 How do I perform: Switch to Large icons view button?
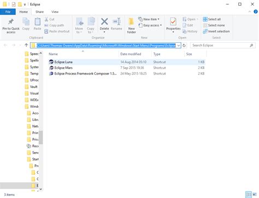pyautogui.click(x=255, y=195)
